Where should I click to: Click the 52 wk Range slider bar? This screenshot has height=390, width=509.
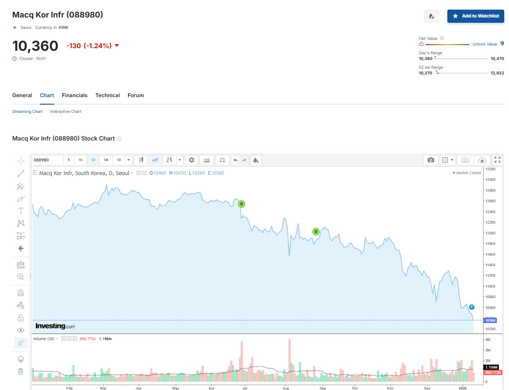(461, 73)
